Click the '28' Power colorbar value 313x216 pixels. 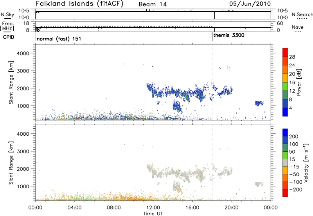(292, 57)
